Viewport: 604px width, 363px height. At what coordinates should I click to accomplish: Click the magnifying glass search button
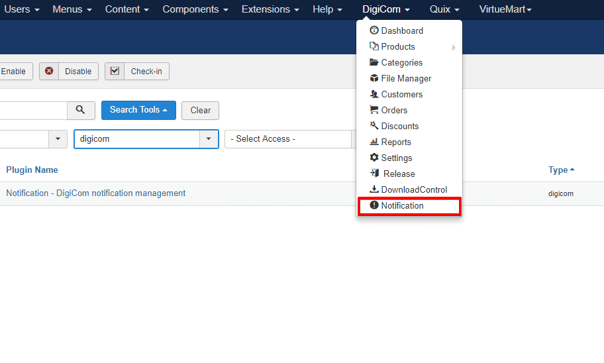click(81, 110)
